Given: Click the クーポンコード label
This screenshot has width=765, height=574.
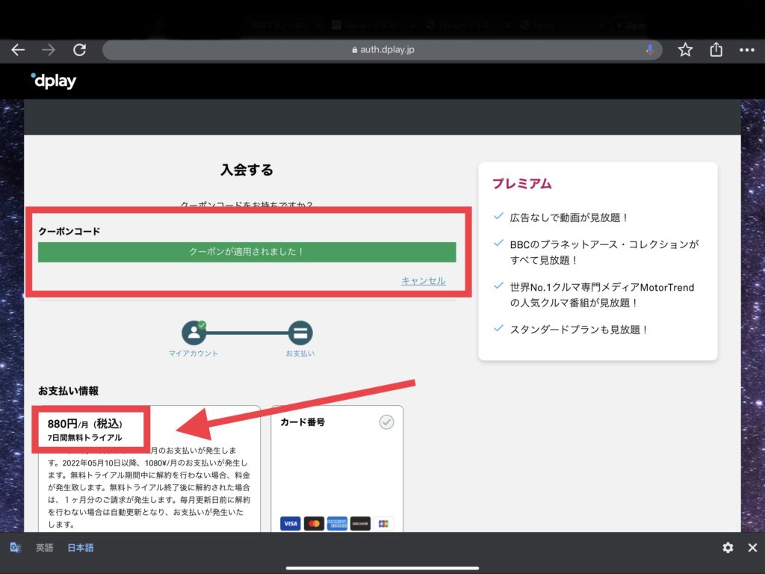Looking at the screenshot, I should [x=69, y=232].
